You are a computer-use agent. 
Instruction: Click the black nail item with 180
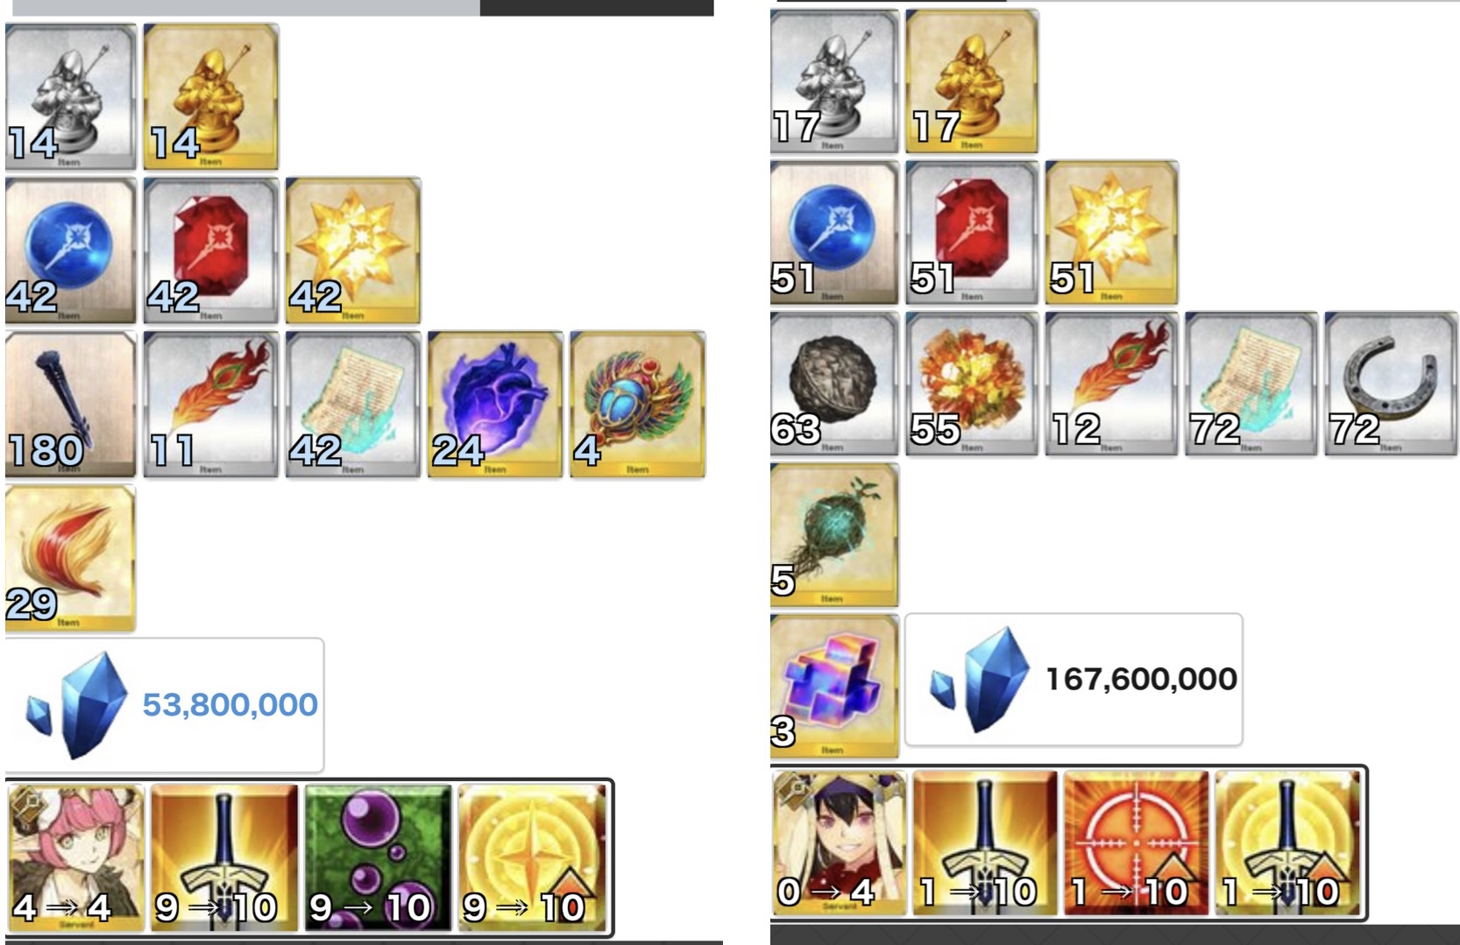tap(70, 405)
